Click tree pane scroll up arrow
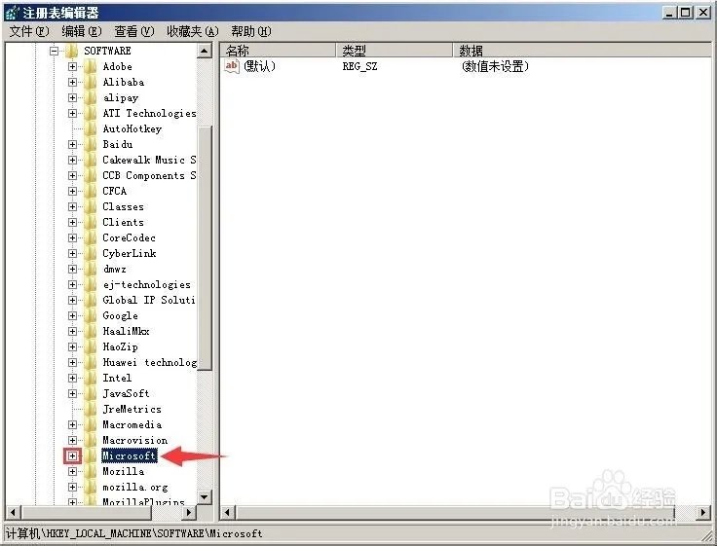 [205, 51]
